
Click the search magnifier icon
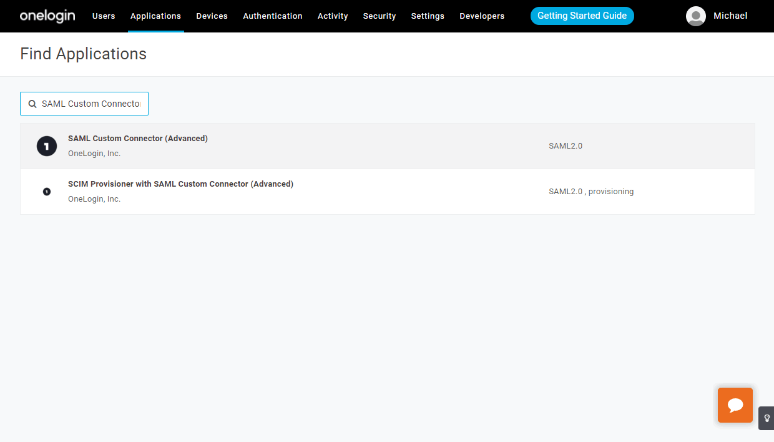32,103
